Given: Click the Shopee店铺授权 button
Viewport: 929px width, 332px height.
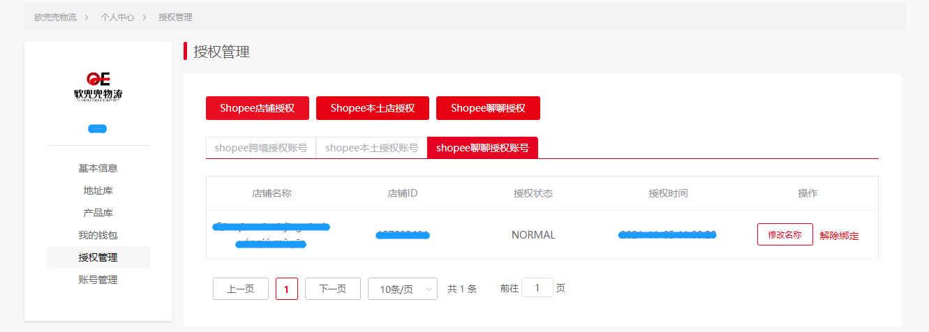Looking at the screenshot, I should (257, 108).
